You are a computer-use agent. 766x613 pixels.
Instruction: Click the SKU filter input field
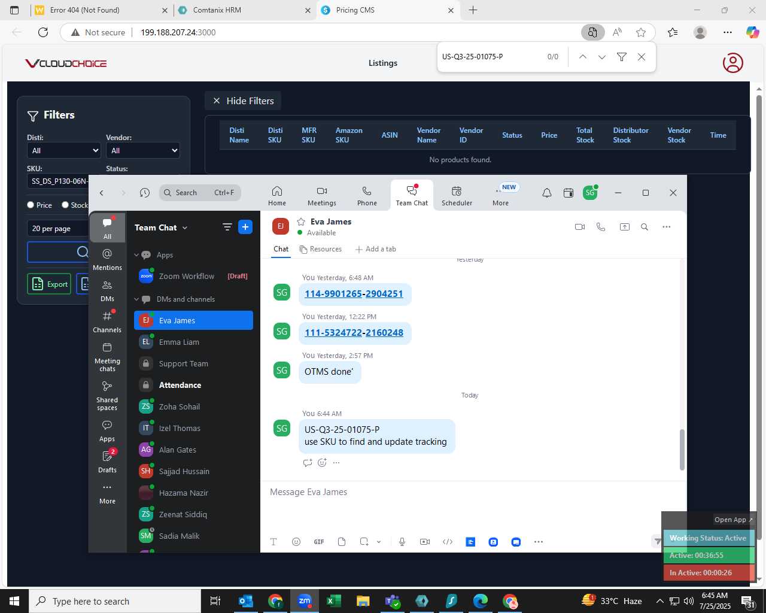58,181
